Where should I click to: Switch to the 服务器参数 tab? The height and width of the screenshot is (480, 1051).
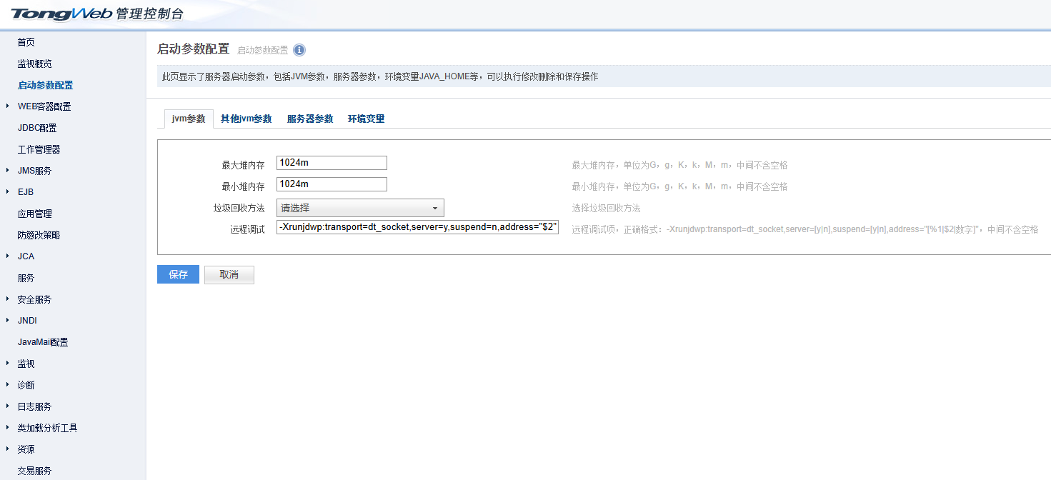click(x=311, y=119)
